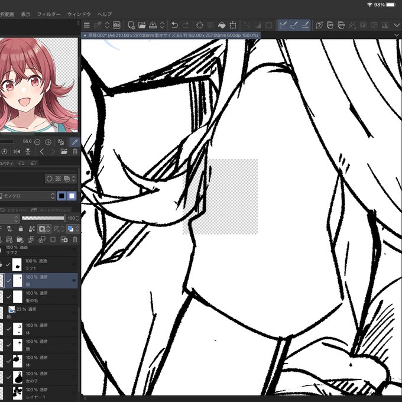The width and height of the screenshot is (402, 402).
Task: Open the フィルター menu
Action: pyautogui.click(x=48, y=14)
